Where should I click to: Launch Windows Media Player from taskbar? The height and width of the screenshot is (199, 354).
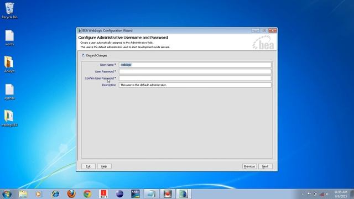click(39, 194)
